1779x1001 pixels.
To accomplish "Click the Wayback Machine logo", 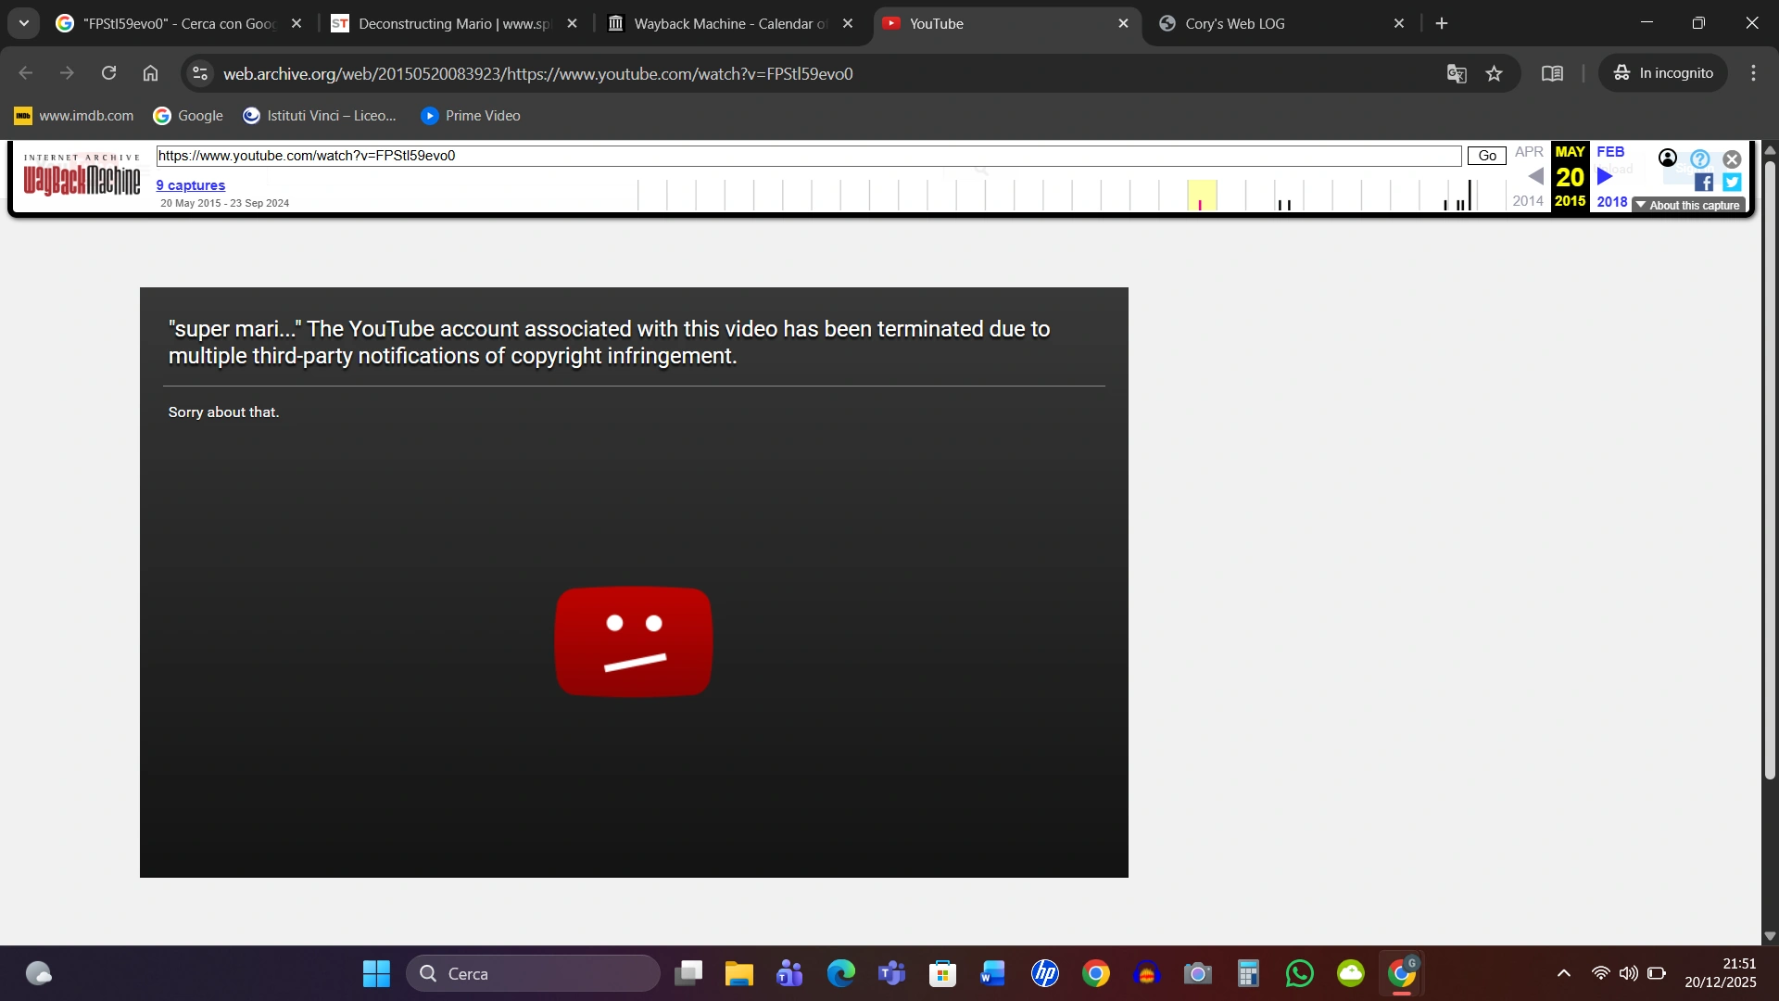I will (x=82, y=176).
